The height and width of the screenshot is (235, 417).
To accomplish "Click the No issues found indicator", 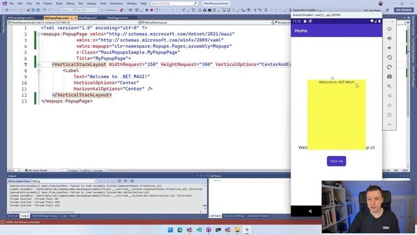I will [x=36, y=170].
